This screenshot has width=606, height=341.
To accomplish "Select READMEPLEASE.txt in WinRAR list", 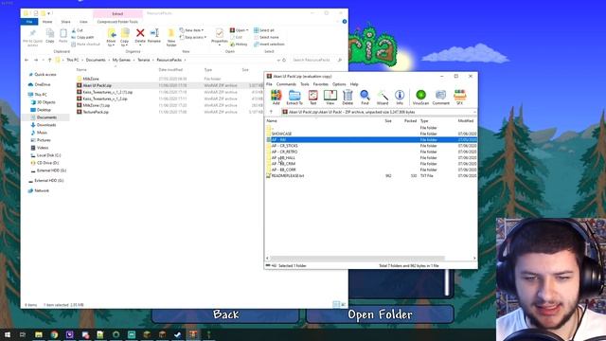I will [288, 175].
